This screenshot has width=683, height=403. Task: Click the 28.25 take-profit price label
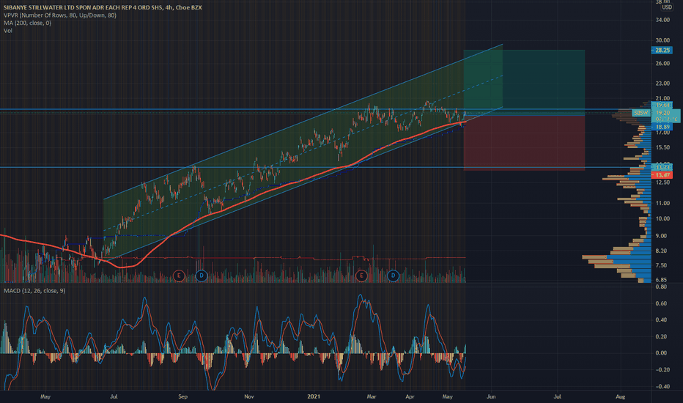click(x=662, y=50)
